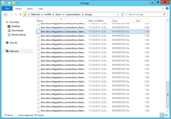Sort files by Date modified column

[96, 21]
